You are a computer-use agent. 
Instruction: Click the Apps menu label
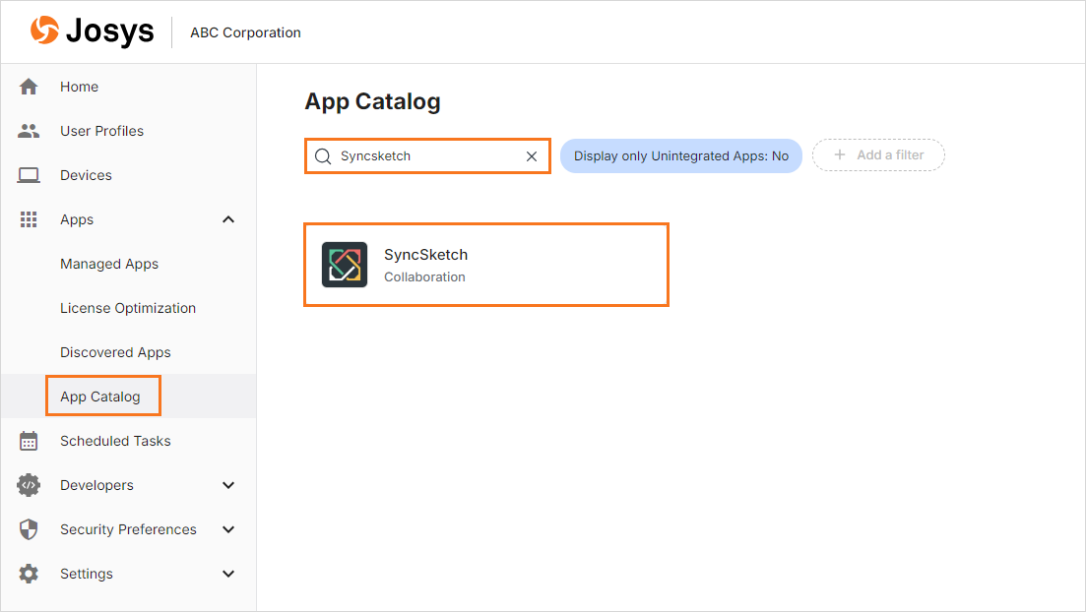pyautogui.click(x=77, y=219)
